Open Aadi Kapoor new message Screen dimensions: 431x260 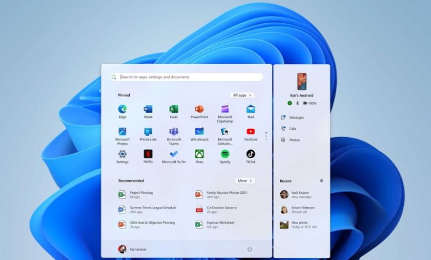296,195
